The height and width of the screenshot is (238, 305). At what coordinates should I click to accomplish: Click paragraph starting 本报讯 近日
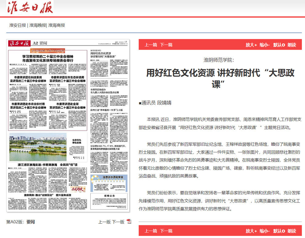click(220, 124)
